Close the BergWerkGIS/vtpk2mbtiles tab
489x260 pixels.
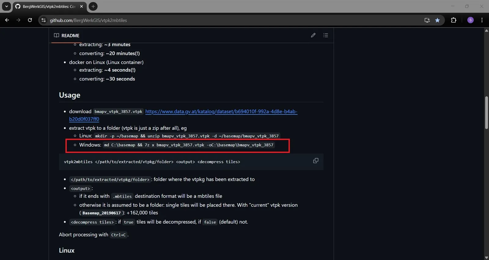click(x=82, y=6)
